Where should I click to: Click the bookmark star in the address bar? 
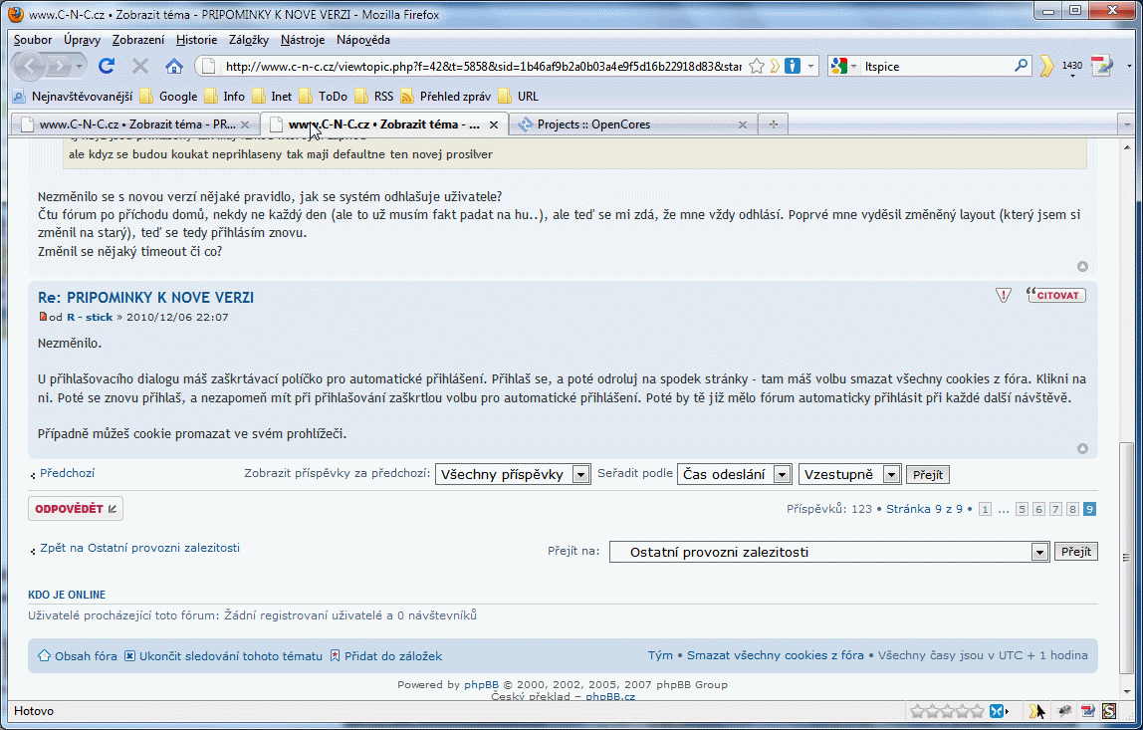coord(757,66)
